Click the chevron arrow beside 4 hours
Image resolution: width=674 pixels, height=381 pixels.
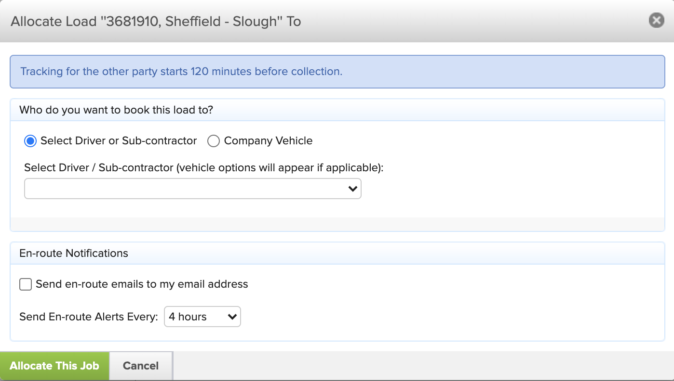point(232,317)
